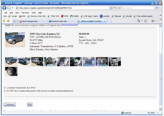Show Quick Tabs thumbnail view
Screen dimensions: 164x116
point(14,22)
